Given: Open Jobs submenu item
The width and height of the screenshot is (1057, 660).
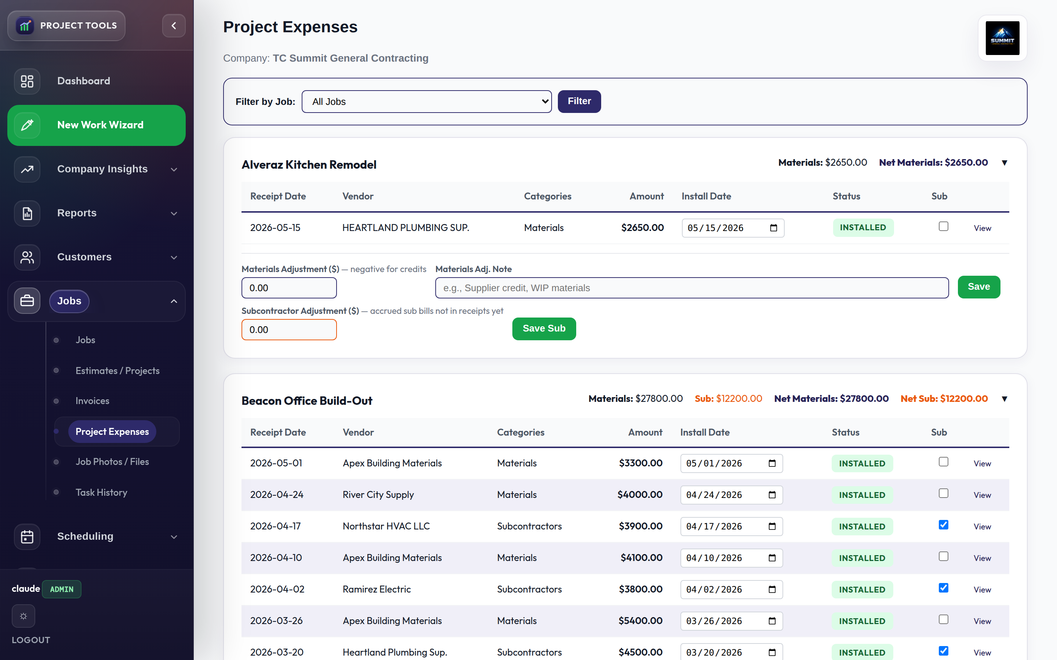Looking at the screenshot, I should (85, 340).
